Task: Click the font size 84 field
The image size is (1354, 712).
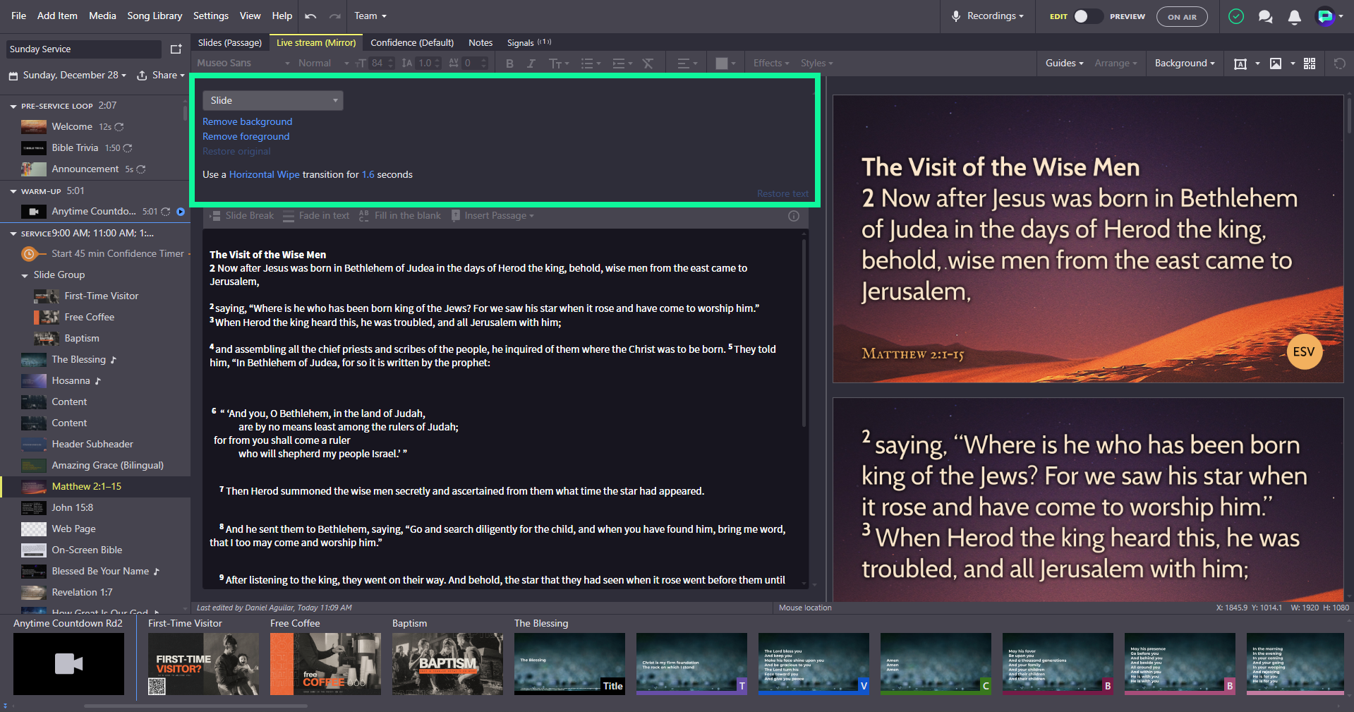Action: [x=377, y=64]
